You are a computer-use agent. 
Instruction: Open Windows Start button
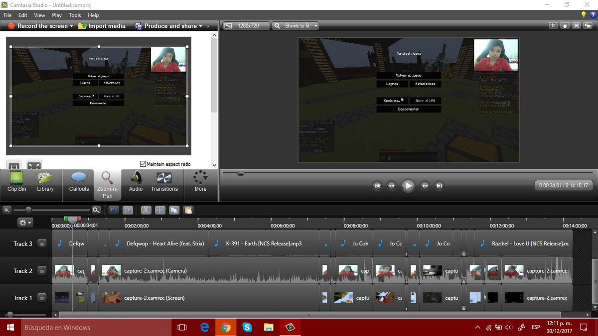click(9, 327)
